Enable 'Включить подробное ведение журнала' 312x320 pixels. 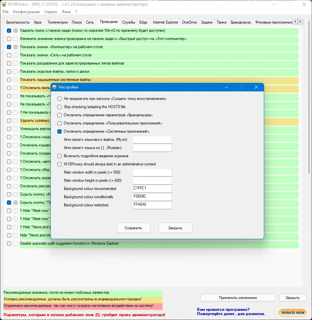click(59, 156)
